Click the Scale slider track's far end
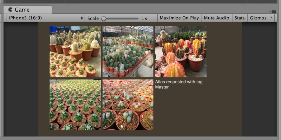281x140 pixels. 138,19
